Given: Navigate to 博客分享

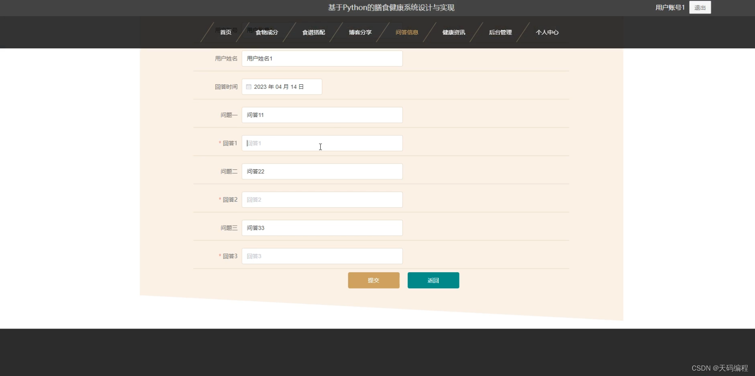Looking at the screenshot, I should tap(360, 32).
